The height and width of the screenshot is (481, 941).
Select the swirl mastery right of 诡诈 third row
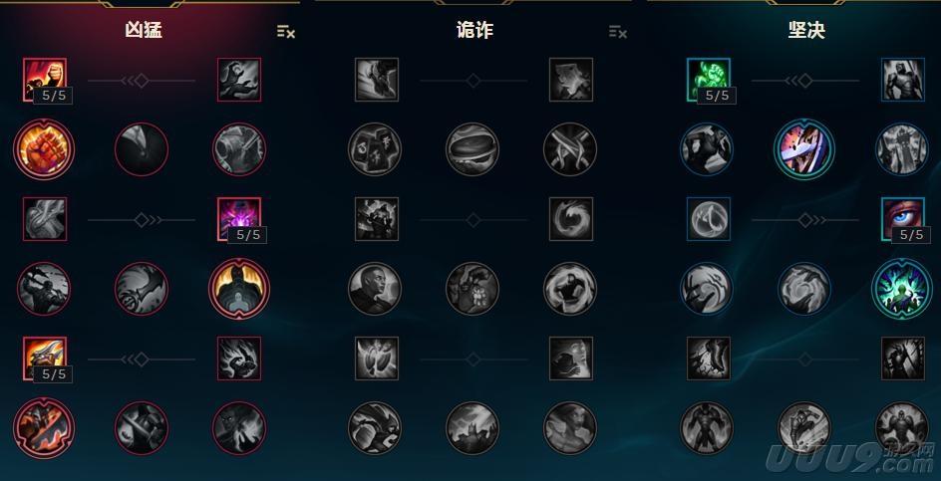point(571,219)
